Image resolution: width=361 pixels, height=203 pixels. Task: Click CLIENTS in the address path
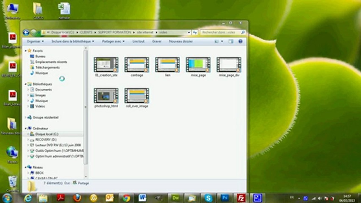pos(86,32)
